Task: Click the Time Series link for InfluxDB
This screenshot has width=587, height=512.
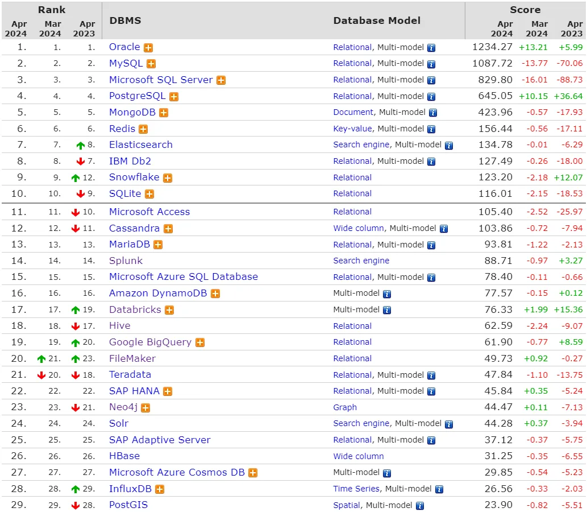Action: coord(356,489)
